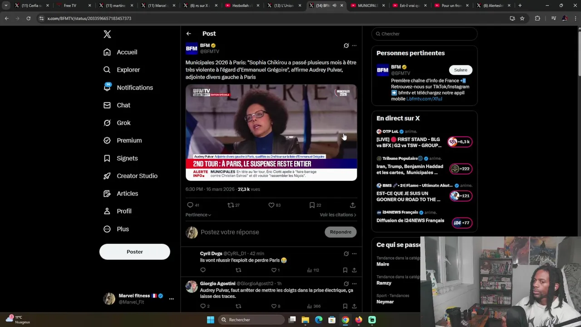Open Plus menu in sidebar

pyautogui.click(x=116, y=229)
